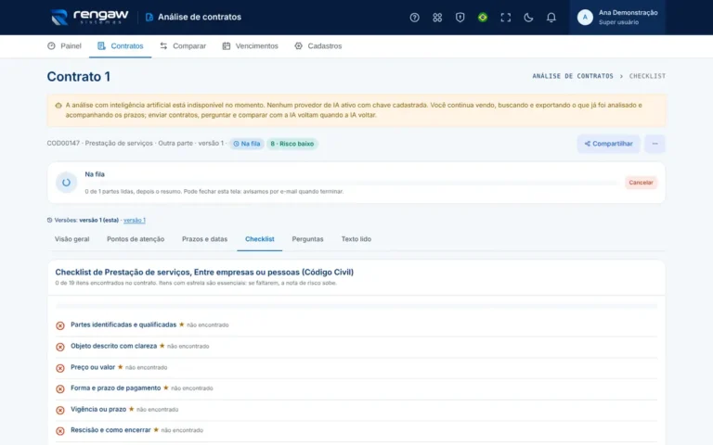The image size is (713, 445).
Task: Open the versão 1 link
Action: point(135,221)
